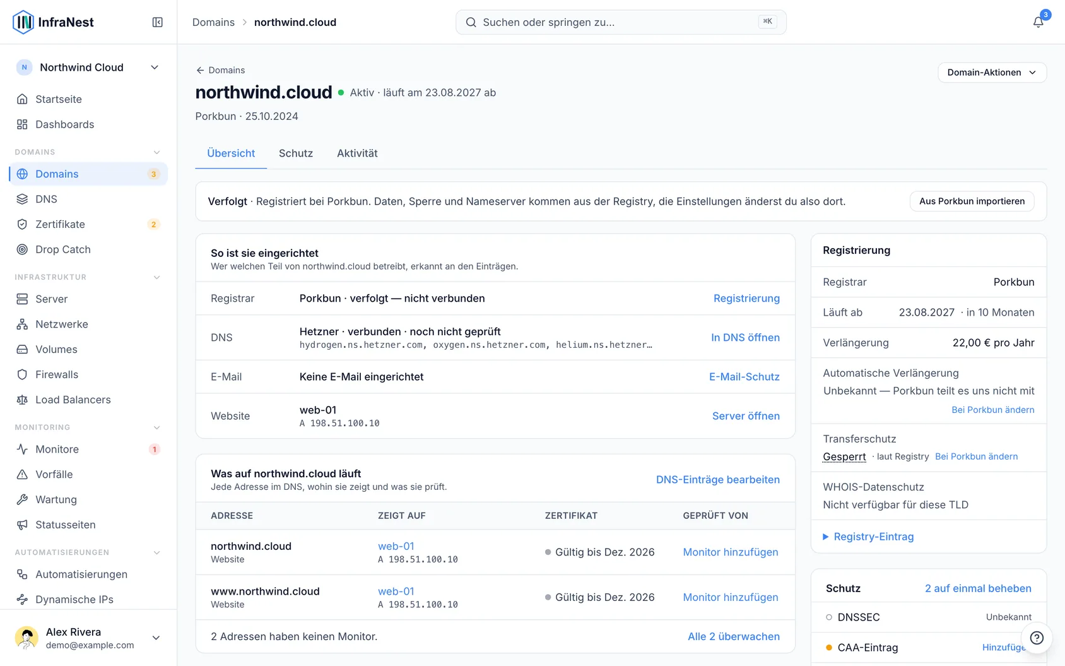Click the Drop Catch target icon
Screen dimensions: 1065x666
(x=22, y=249)
